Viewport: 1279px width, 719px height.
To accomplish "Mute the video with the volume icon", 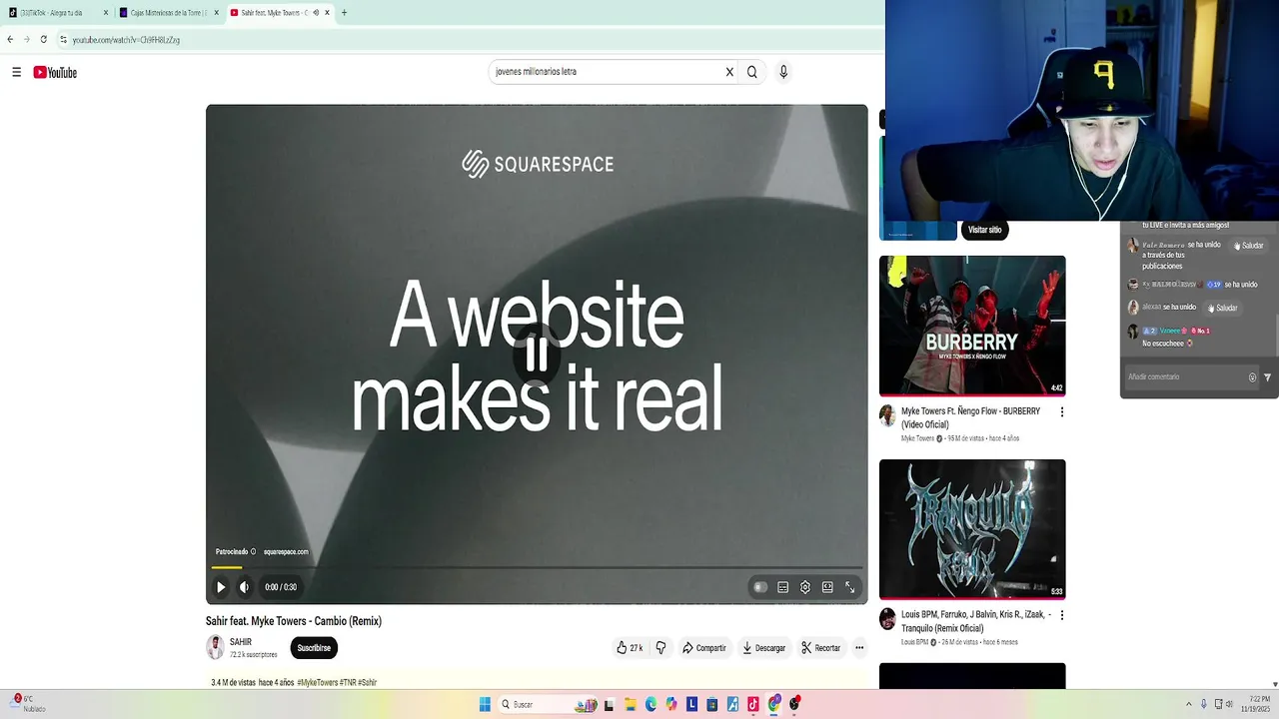I will click(x=244, y=587).
